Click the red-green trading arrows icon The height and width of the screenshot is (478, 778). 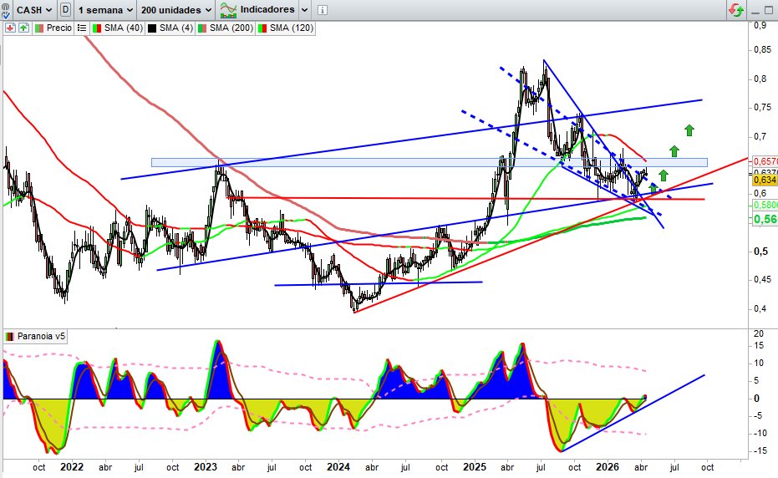[736, 10]
